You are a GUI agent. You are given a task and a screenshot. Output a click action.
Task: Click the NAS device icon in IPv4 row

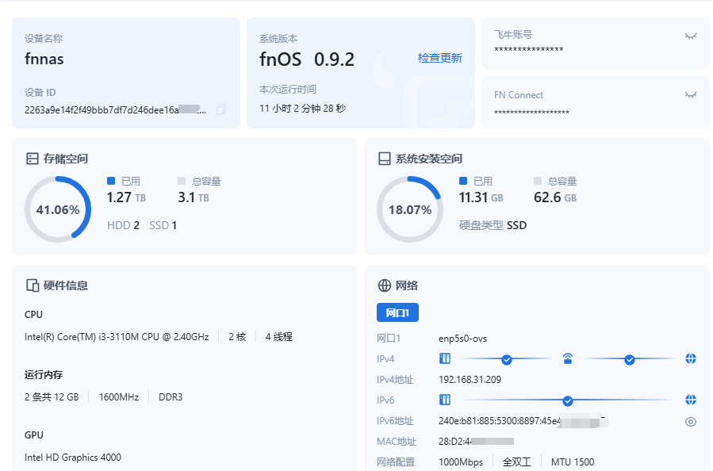coord(445,359)
